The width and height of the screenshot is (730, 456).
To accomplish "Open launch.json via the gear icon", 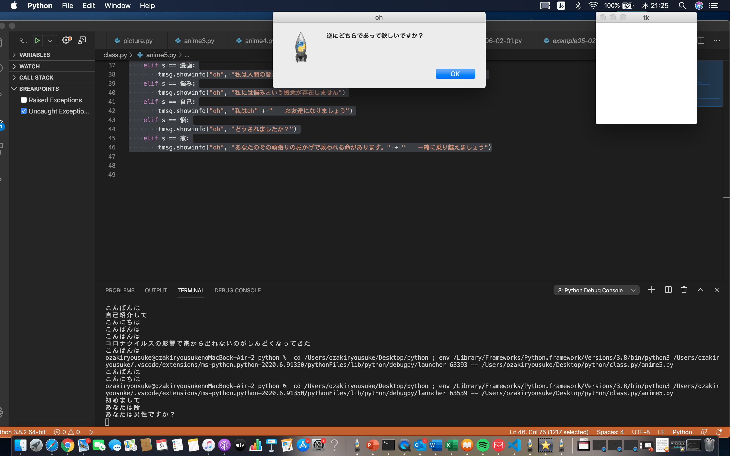I will click(x=67, y=40).
